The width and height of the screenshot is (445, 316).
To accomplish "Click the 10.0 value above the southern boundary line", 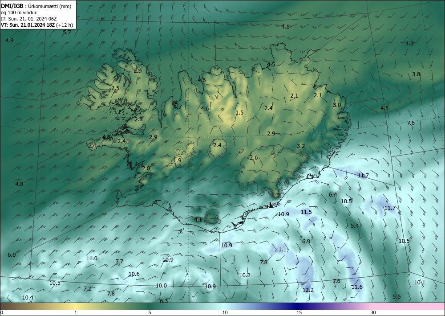I will point(161,286).
